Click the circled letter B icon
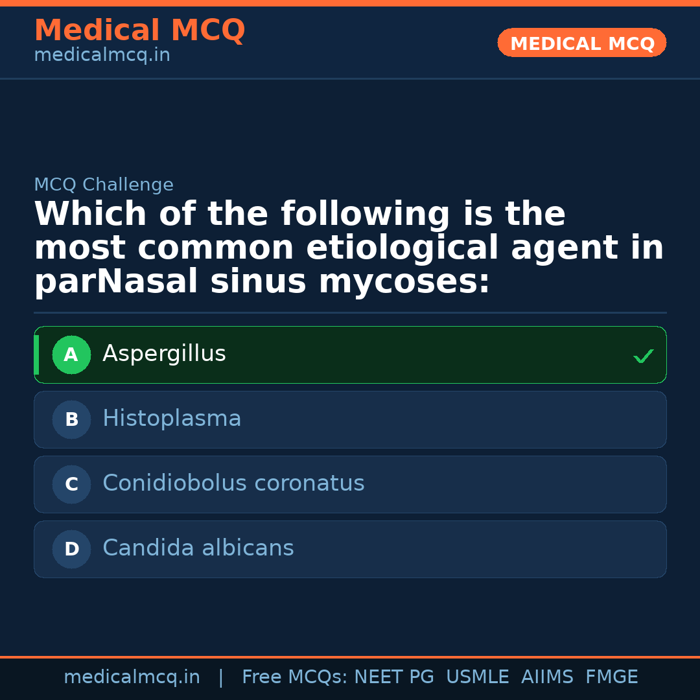Screen dimensions: 700x700 click(x=71, y=420)
